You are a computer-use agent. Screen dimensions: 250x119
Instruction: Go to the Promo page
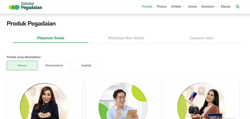coord(162,6)
